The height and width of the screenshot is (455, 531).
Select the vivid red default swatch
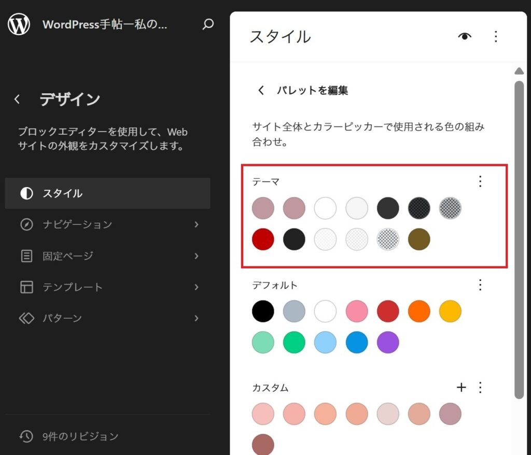coord(388,311)
